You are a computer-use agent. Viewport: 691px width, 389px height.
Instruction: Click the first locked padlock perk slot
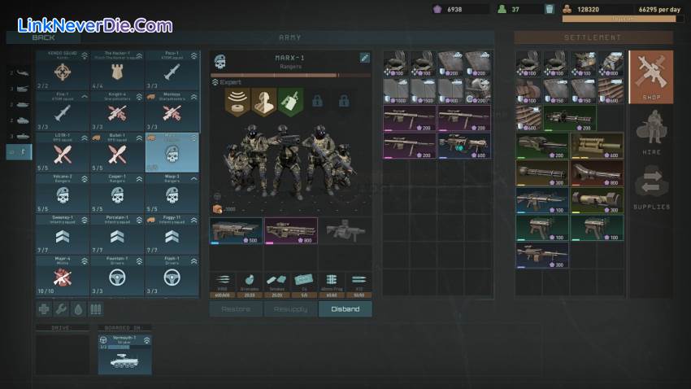(317, 101)
